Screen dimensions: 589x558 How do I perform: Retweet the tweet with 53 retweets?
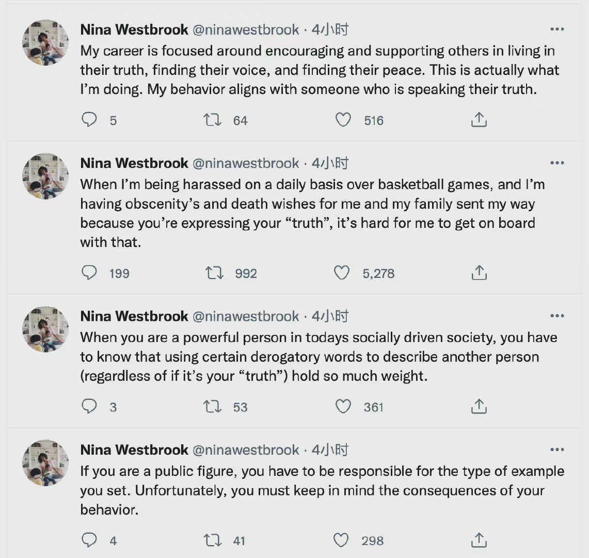click(212, 407)
